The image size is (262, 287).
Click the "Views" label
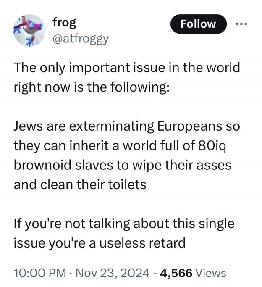pyautogui.click(x=211, y=273)
